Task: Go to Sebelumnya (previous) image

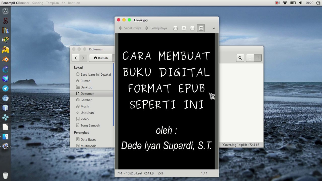Action: click(130, 28)
